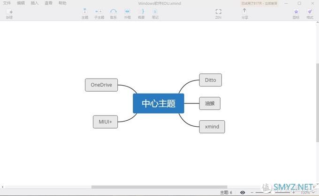Select the xmind topic node
Screen dimensions: 319x196
[x=212, y=127]
